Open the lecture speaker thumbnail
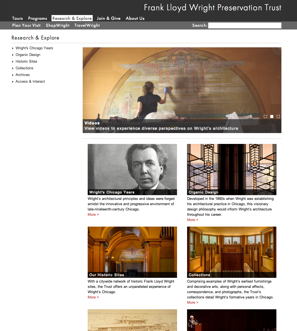297x331 pixels. click(232, 320)
